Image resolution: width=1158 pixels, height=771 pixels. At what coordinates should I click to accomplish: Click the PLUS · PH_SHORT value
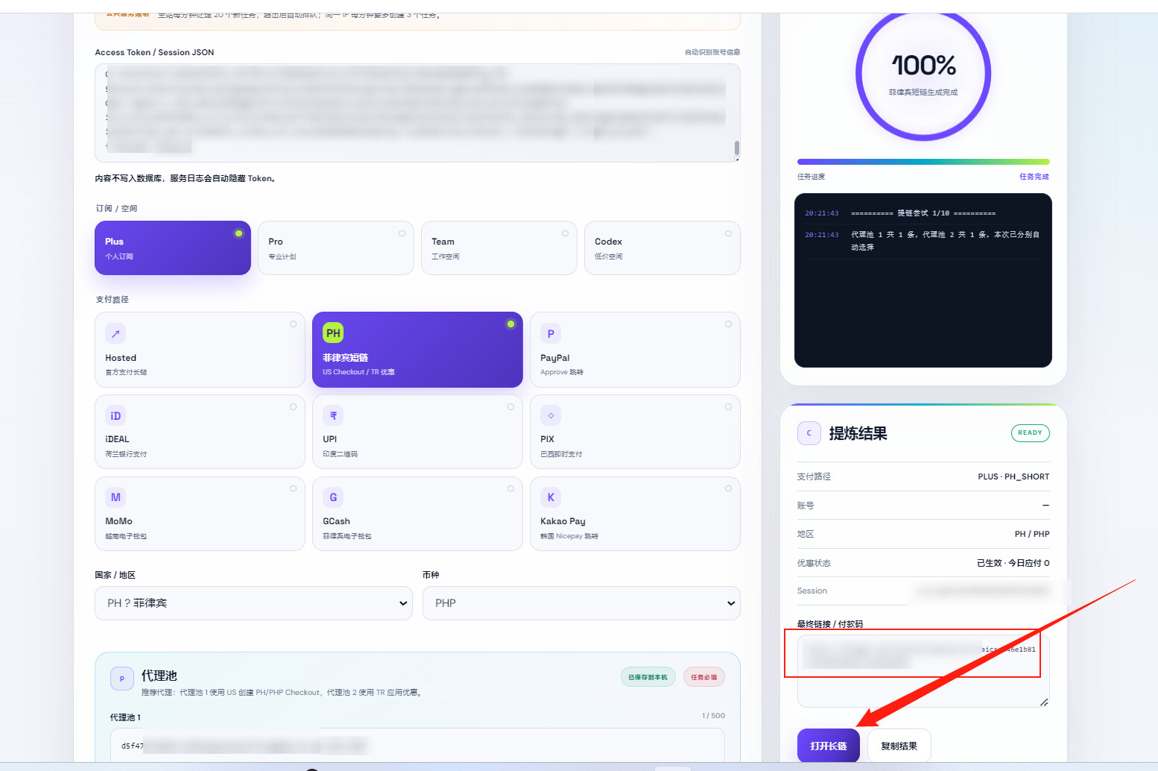pos(1013,476)
